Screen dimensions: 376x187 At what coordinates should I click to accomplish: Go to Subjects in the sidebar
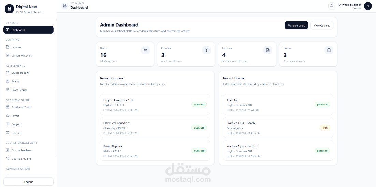(28, 124)
